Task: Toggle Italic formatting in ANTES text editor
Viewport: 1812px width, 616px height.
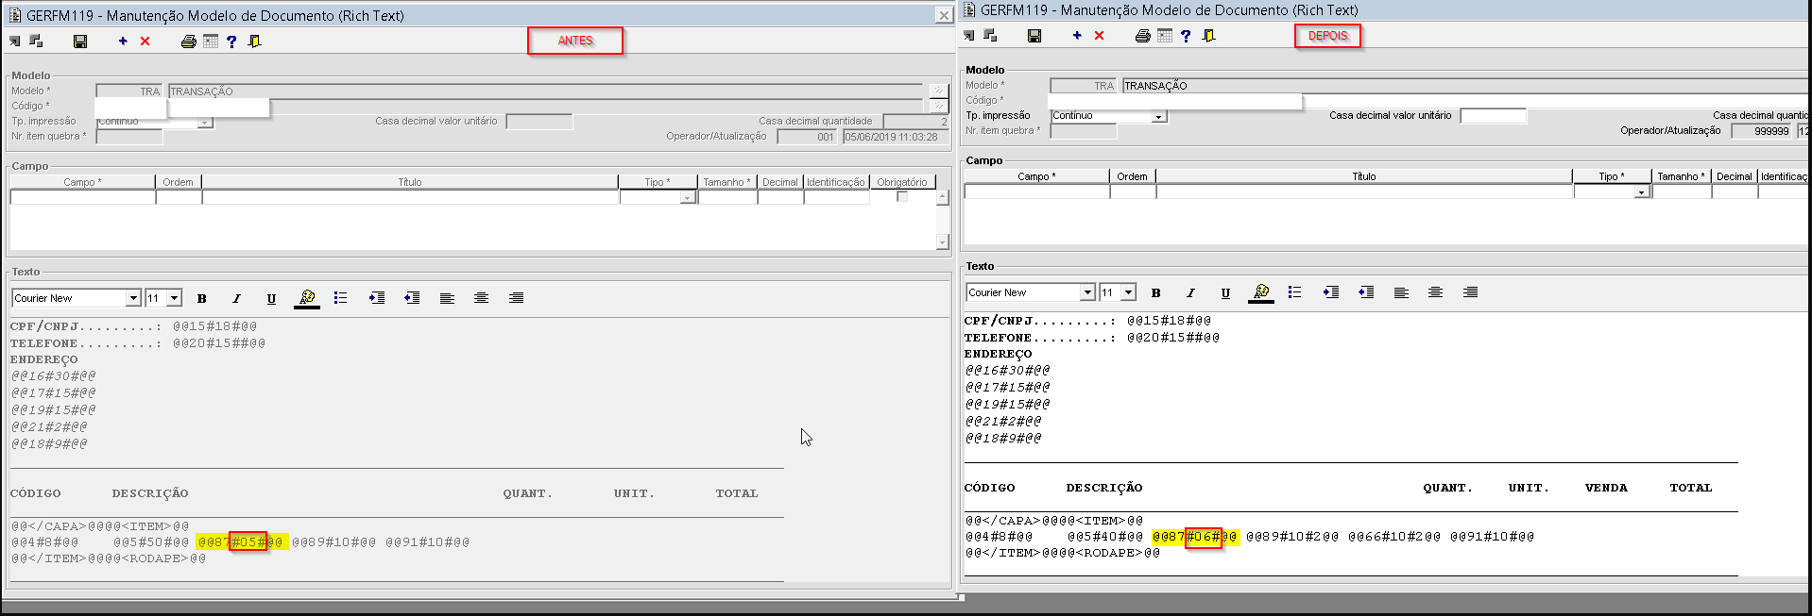Action: pos(236,299)
